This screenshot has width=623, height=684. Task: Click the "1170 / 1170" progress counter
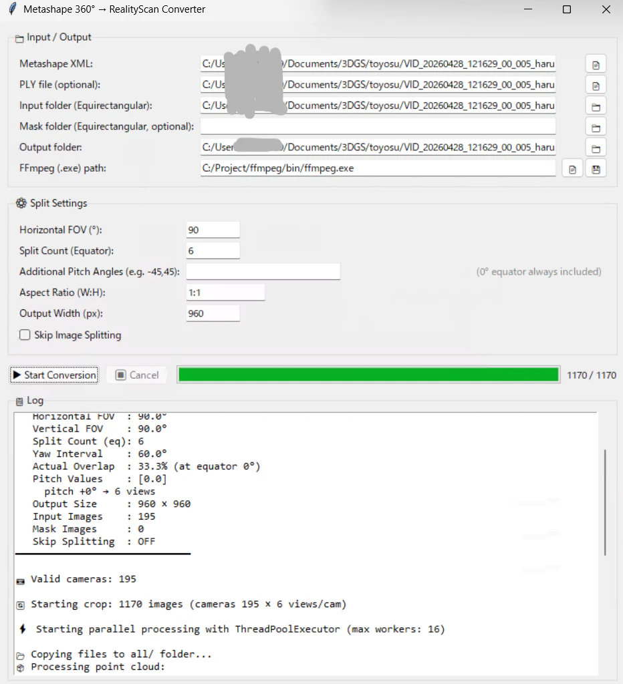click(x=591, y=375)
